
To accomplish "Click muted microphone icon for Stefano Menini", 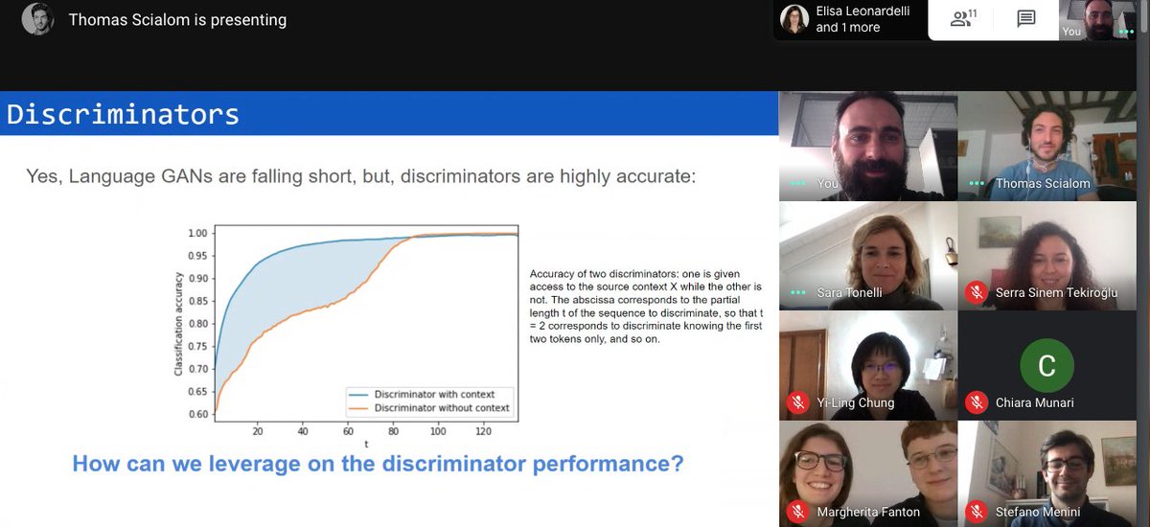I will click(977, 512).
